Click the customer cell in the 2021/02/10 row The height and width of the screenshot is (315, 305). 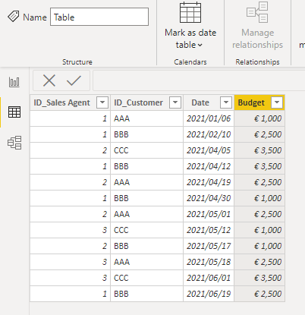click(x=147, y=134)
